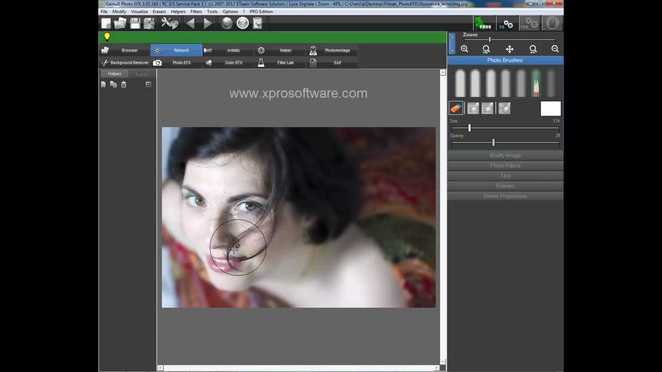The height and width of the screenshot is (372, 662).
Task: Open the File menu
Action: coord(104,11)
